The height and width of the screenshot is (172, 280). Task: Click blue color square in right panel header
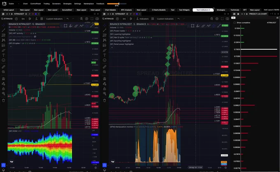click(x=137, y=14)
